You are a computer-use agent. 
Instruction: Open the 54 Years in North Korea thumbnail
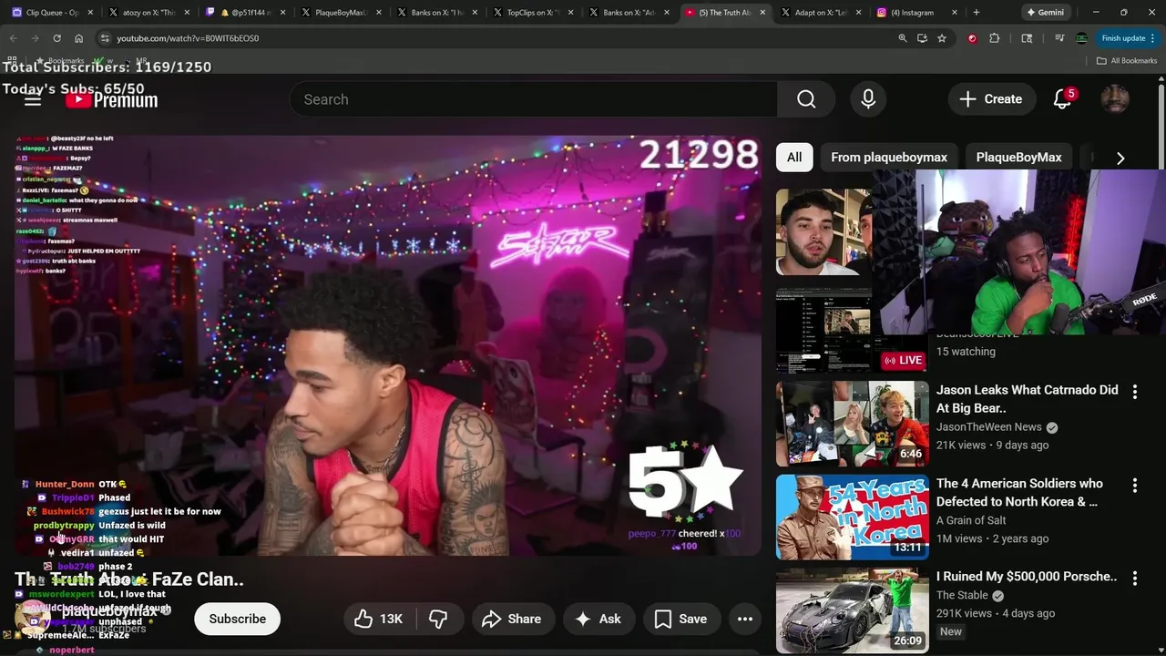[x=853, y=517]
